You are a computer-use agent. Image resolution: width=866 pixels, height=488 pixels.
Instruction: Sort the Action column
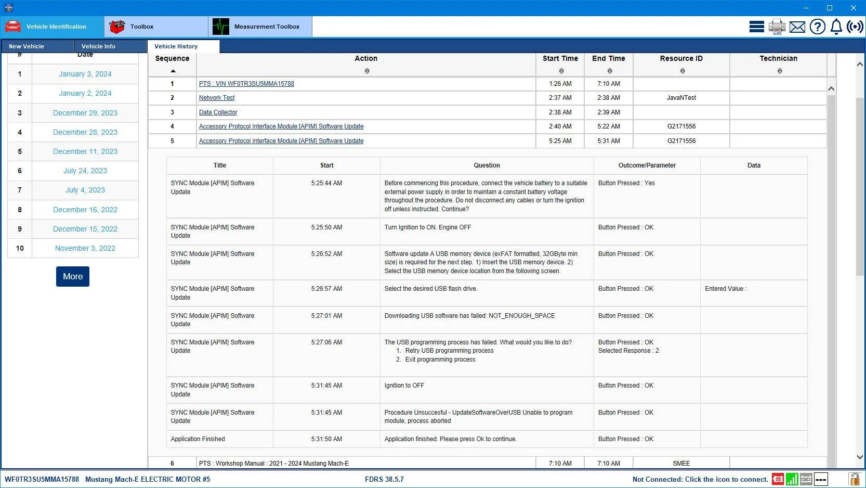click(367, 71)
